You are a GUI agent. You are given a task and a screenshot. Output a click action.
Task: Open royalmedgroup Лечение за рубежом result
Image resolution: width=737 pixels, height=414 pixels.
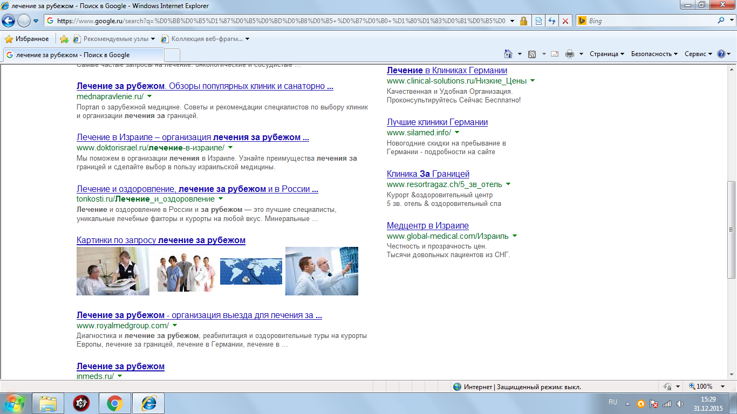point(199,315)
